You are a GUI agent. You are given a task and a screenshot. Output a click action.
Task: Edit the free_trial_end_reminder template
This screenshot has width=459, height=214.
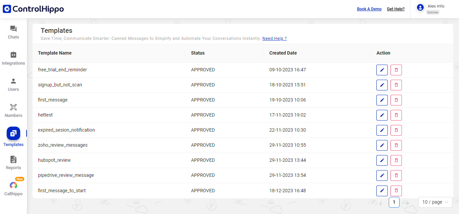(x=382, y=70)
